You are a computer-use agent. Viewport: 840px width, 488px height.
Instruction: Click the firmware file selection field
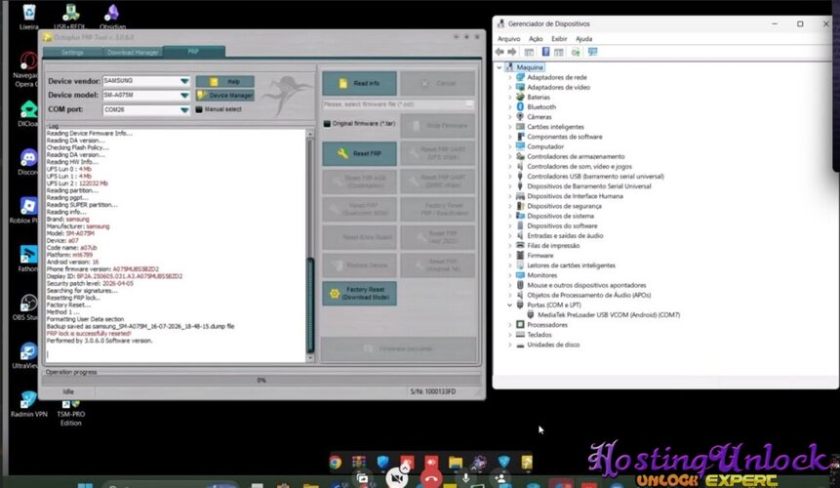point(398,104)
